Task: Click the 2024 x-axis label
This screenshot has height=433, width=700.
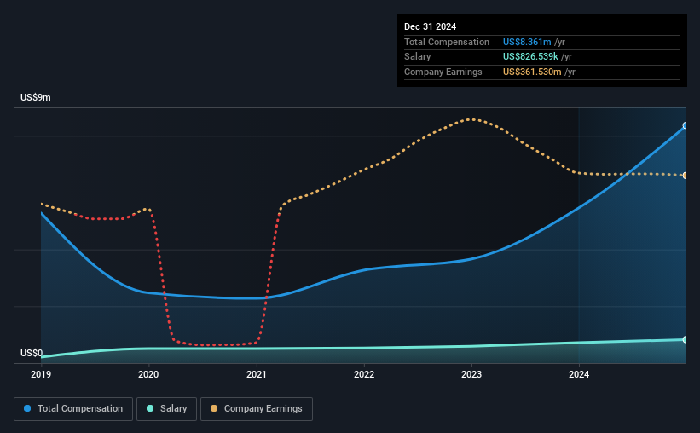Action: (x=579, y=374)
